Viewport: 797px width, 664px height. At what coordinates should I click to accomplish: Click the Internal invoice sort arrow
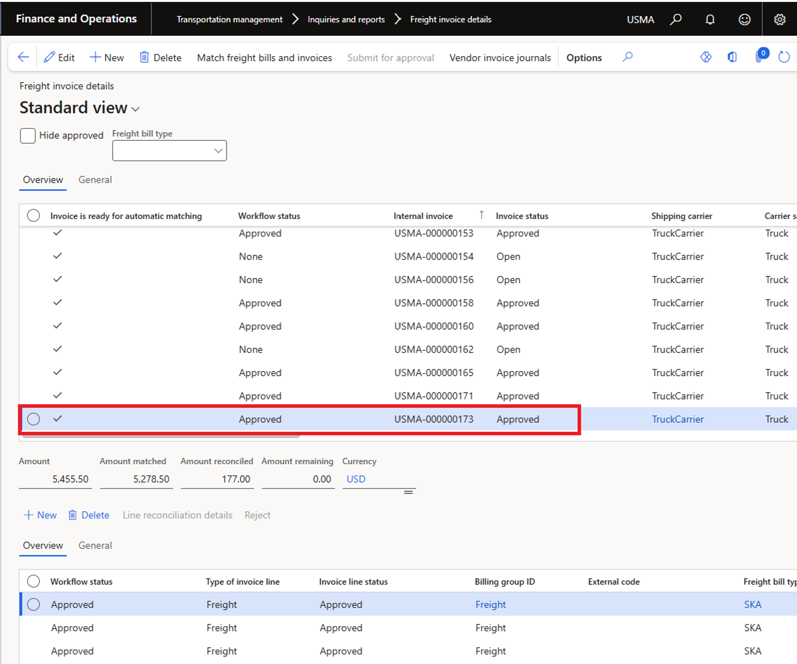coord(482,215)
